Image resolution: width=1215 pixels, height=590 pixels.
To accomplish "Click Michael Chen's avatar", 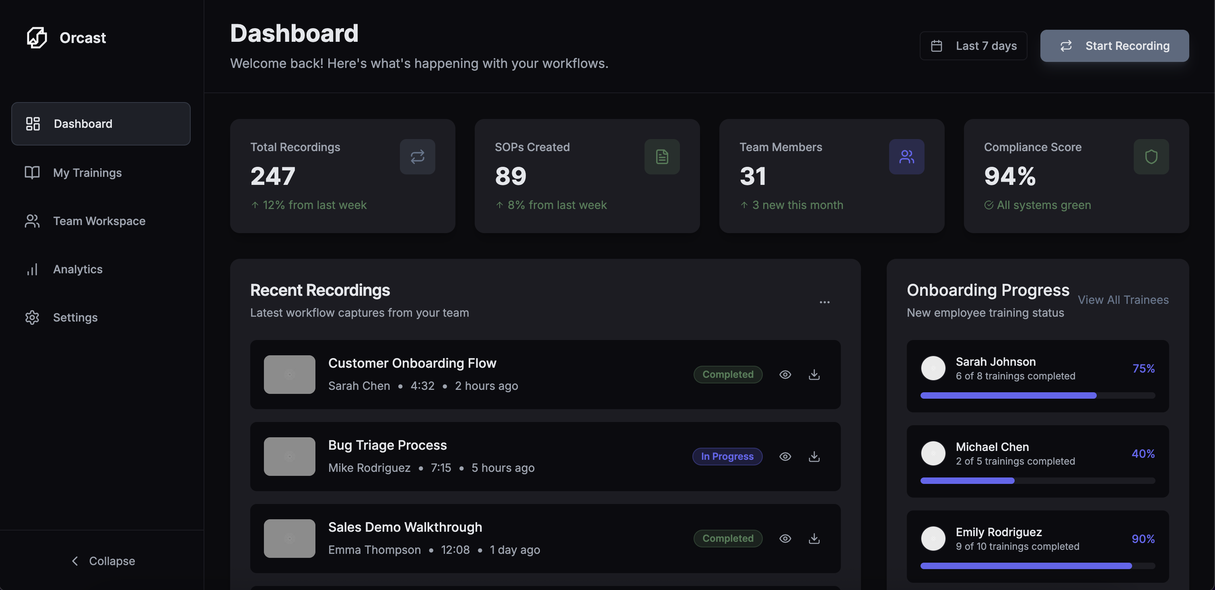I will pos(933,453).
